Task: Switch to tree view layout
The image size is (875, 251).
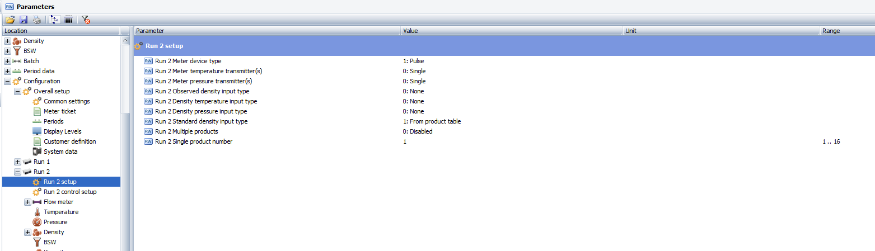Action: [x=55, y=20]
